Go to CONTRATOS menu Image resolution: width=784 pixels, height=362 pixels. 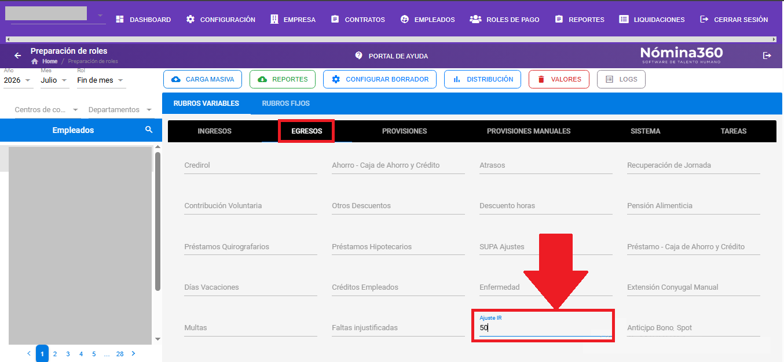(x=358, y=19)
